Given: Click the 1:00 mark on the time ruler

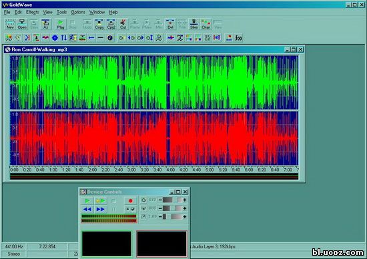Looking at the screenshot, I should click(53, 170).
